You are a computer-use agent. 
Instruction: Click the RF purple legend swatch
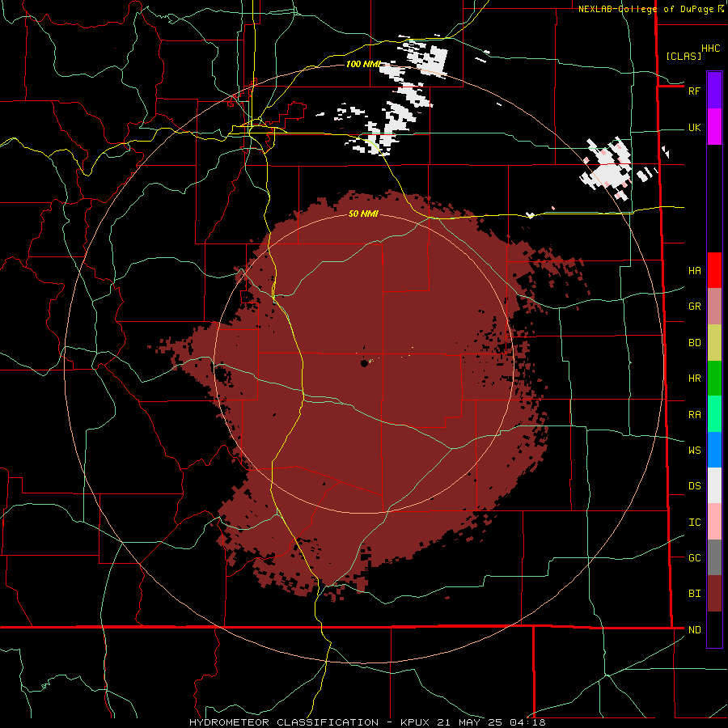[714, 91]
